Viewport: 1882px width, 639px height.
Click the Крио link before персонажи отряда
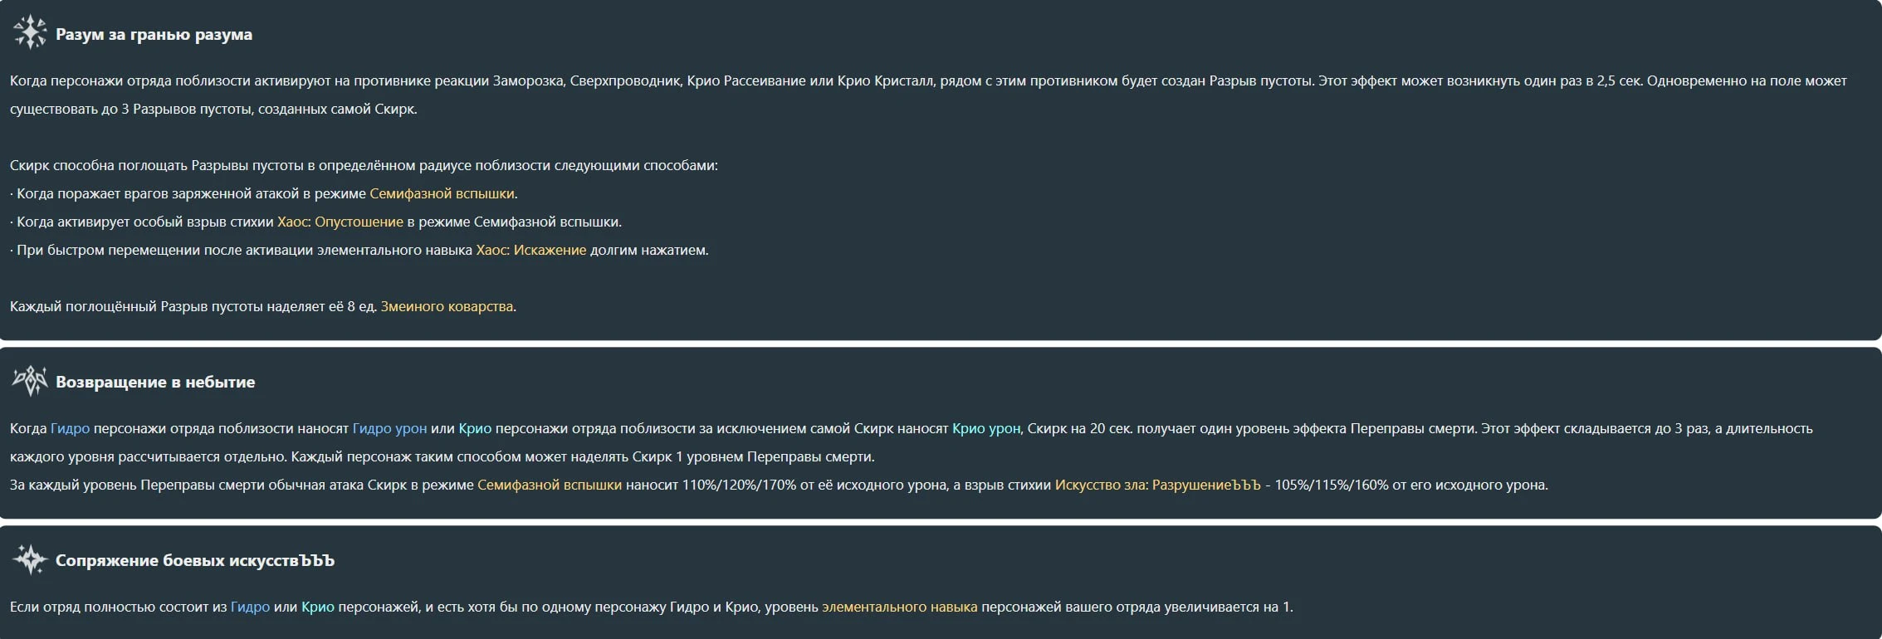(x=475, y=428)
